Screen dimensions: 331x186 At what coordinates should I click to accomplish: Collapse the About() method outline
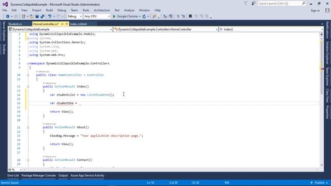[x=28, y=127]
